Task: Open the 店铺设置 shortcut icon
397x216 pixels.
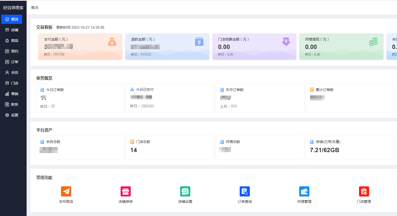Action: click(185, 191)
